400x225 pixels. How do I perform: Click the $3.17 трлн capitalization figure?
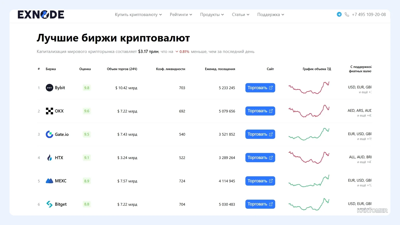148,52
